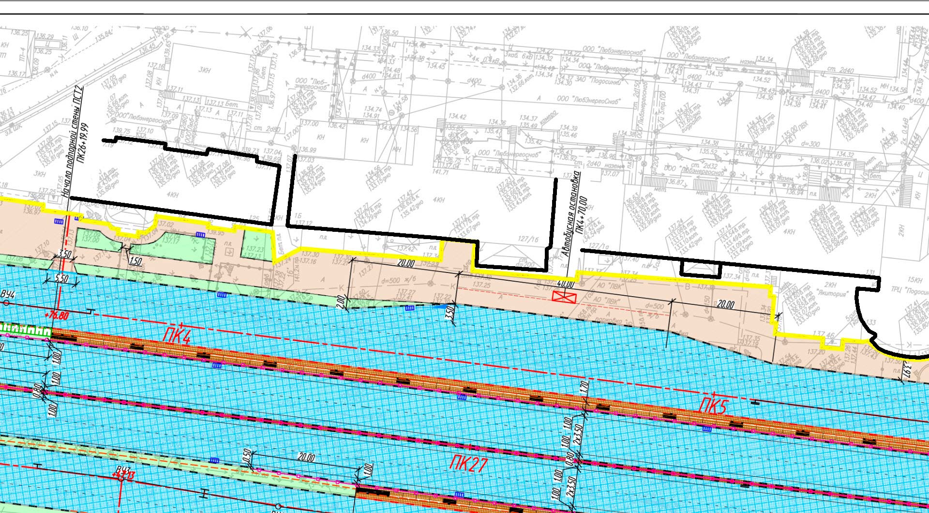The height and width of the screenshot is (513, 929).
Task: Click the red ПК27 picket label
Action: coord(468,465)
